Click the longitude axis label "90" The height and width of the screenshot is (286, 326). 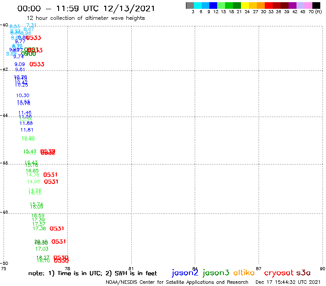tap(322, 268)
